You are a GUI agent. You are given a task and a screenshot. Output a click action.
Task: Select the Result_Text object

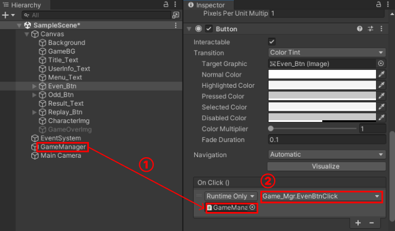(x=66, y=103)
